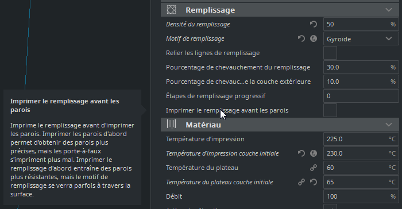Click formula icon for Température d'impression couche initiale
This screenshot has width=402, height=209.
314,153
